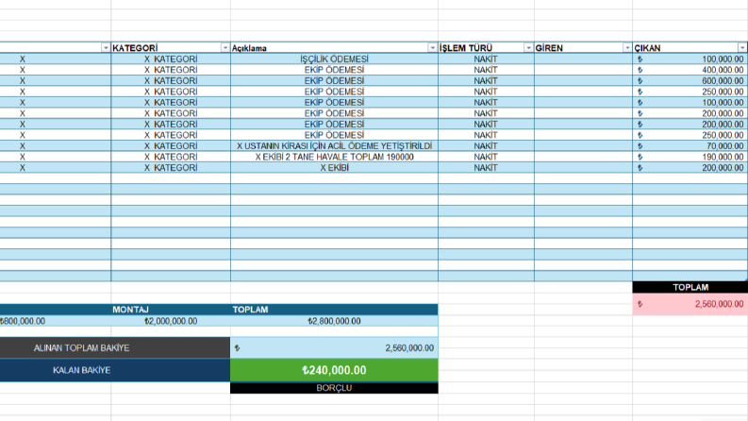748x421 pixels.
Task: Click the green ₺240,000.00 cell
Action: [334, 370]
